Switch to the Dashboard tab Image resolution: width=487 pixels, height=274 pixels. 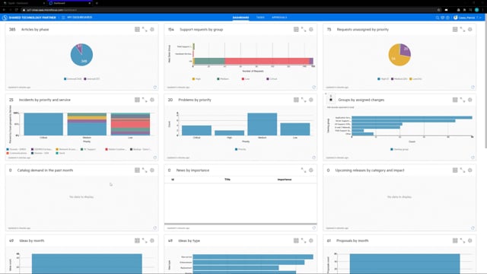point(240,18)
